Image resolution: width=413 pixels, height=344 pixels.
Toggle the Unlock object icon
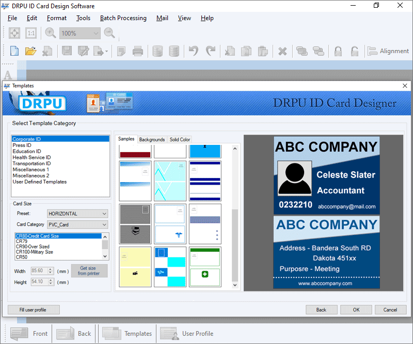coord(354,51)
